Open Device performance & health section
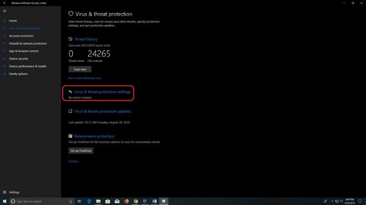Screen dimensions: 366x205 pyautogui.click(x=27, y=66)
